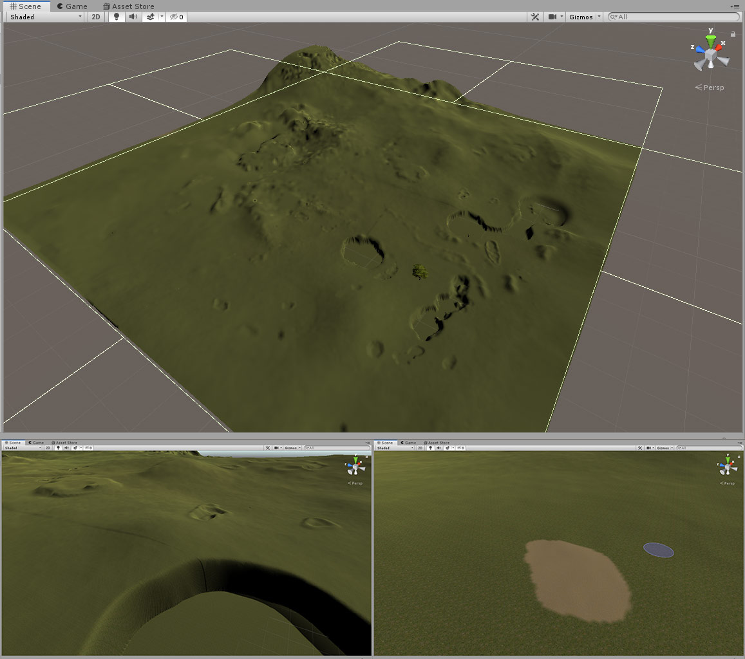
Task: Click the scene effects layers icon
Action: (x=151, y=17)
